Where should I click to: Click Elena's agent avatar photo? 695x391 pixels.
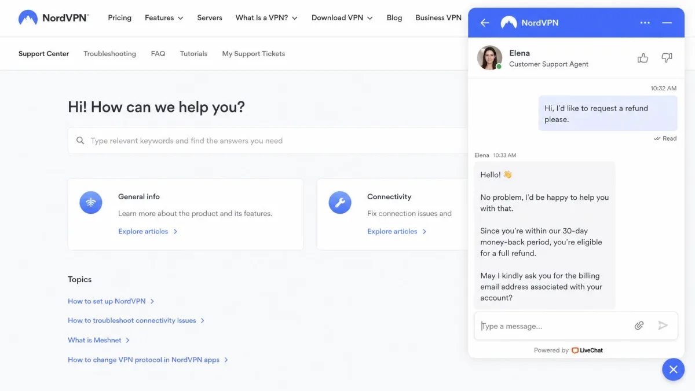click(x=489, y=58)
